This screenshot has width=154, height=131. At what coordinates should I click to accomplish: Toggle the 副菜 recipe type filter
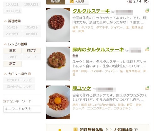click(x=13, y=64)
